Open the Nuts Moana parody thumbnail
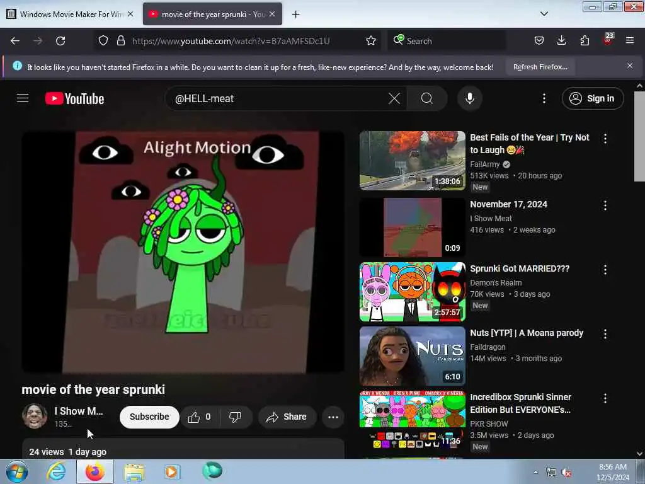 click(x=413, y=355)
